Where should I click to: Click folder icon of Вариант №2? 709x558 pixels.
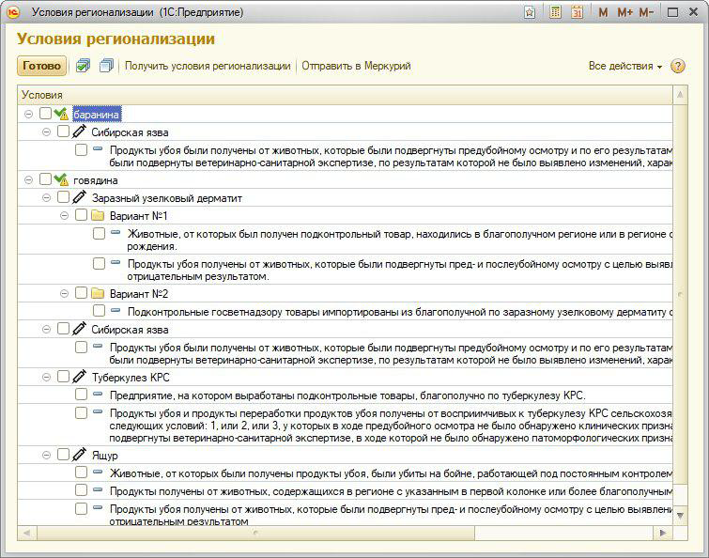click(x=98, y=293)
